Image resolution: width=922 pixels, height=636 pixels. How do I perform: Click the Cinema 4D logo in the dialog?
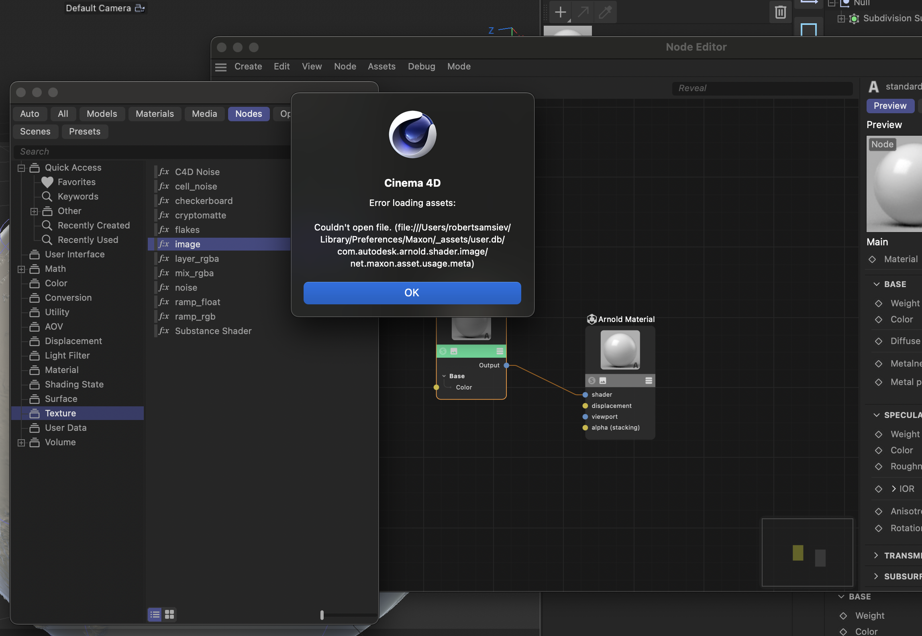point(412,135)
